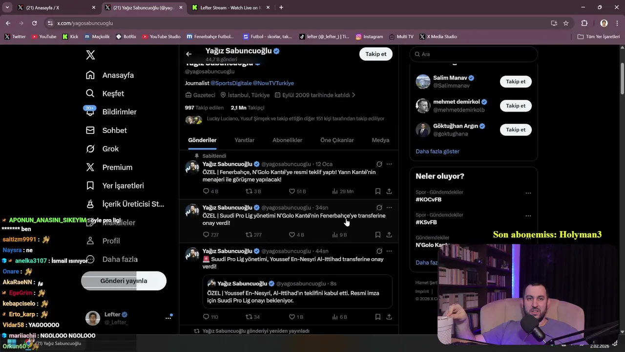Open the pinned tweet's more options menu
This screenshot has height=352, width=625.
(x=389, y=164)
